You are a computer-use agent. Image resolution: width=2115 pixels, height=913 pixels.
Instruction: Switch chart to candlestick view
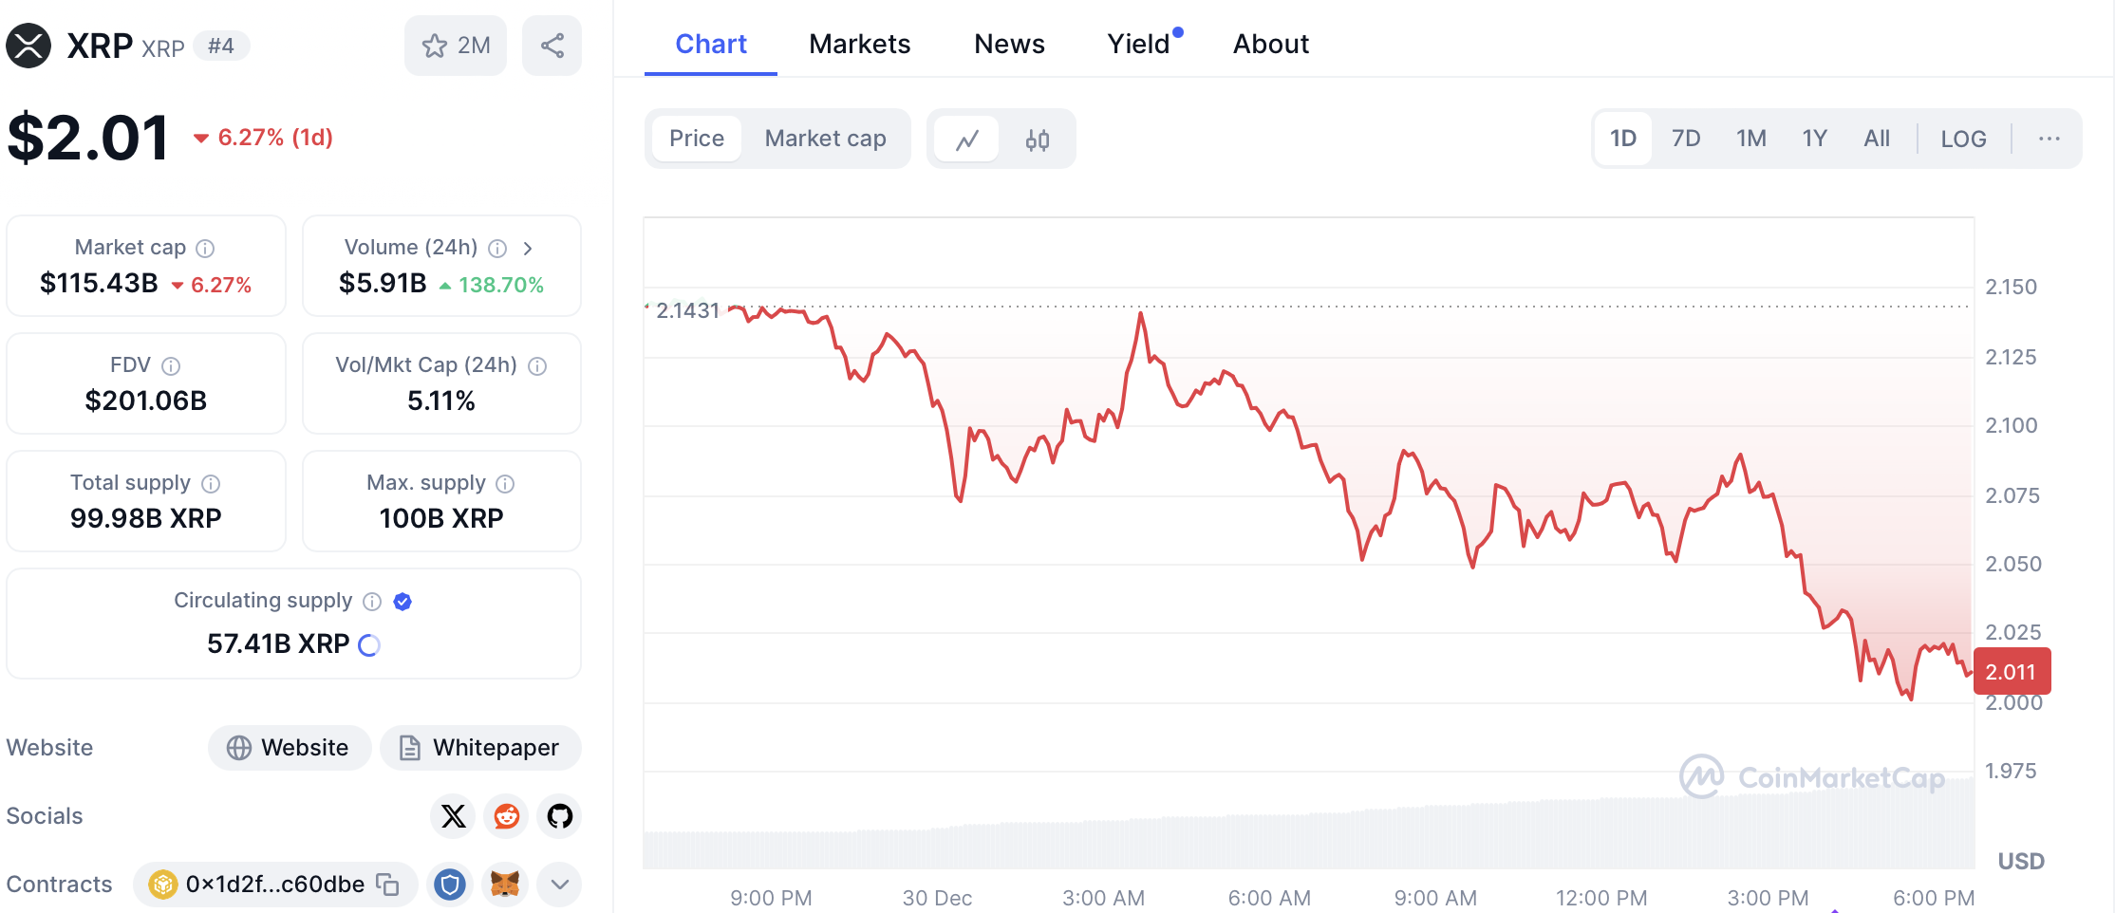pyautogui.click(x=1037, y=140)
